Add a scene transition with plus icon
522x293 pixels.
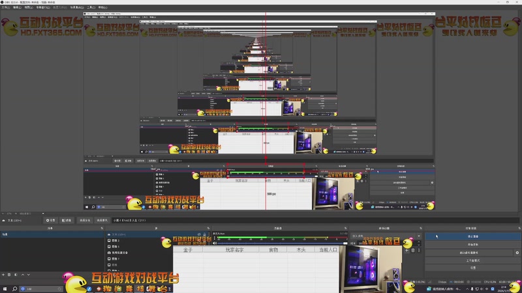coord(407,250)
